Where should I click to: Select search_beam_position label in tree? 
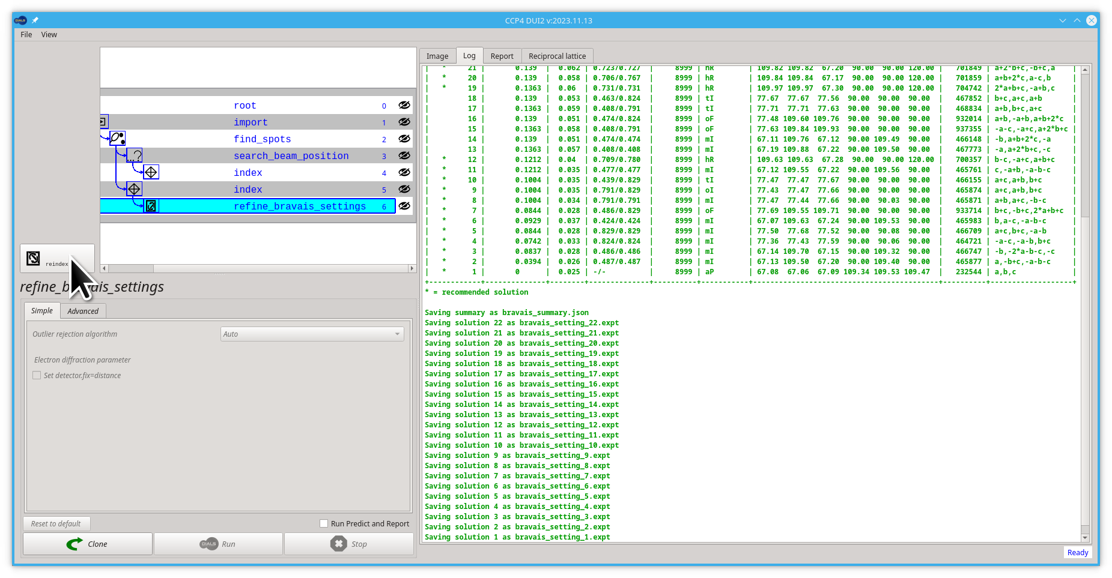[x=291, y=156]
